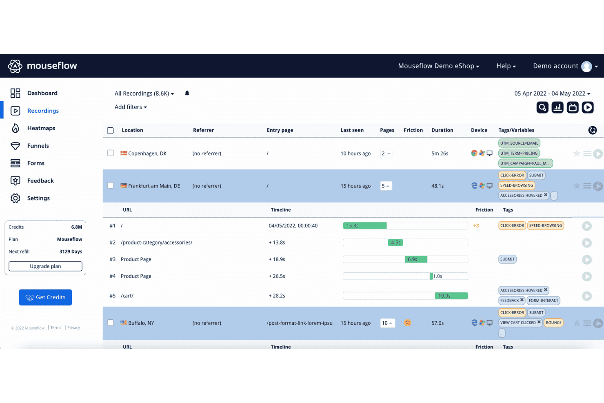
Task: Play page #3 Product Page view
Action: pyautogui.click(x=587, y=260)
